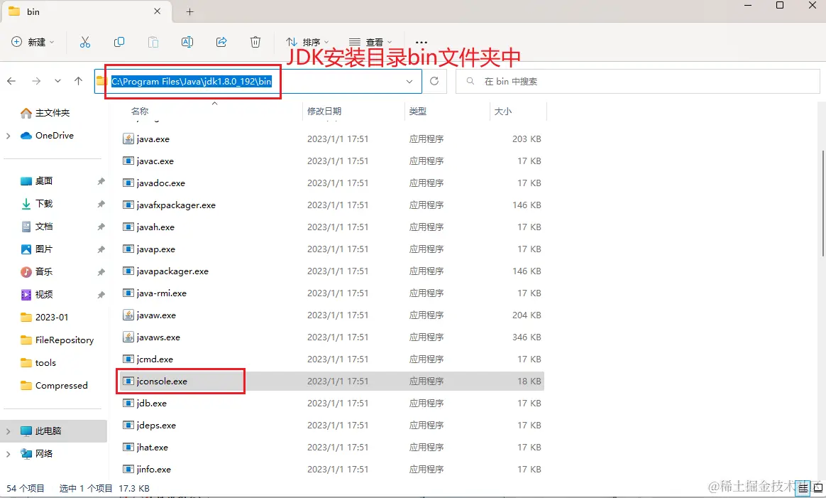This screenshot has height=498, width=826.
Task: Click the pin icon beside 音乐
Action: [101, 271]
